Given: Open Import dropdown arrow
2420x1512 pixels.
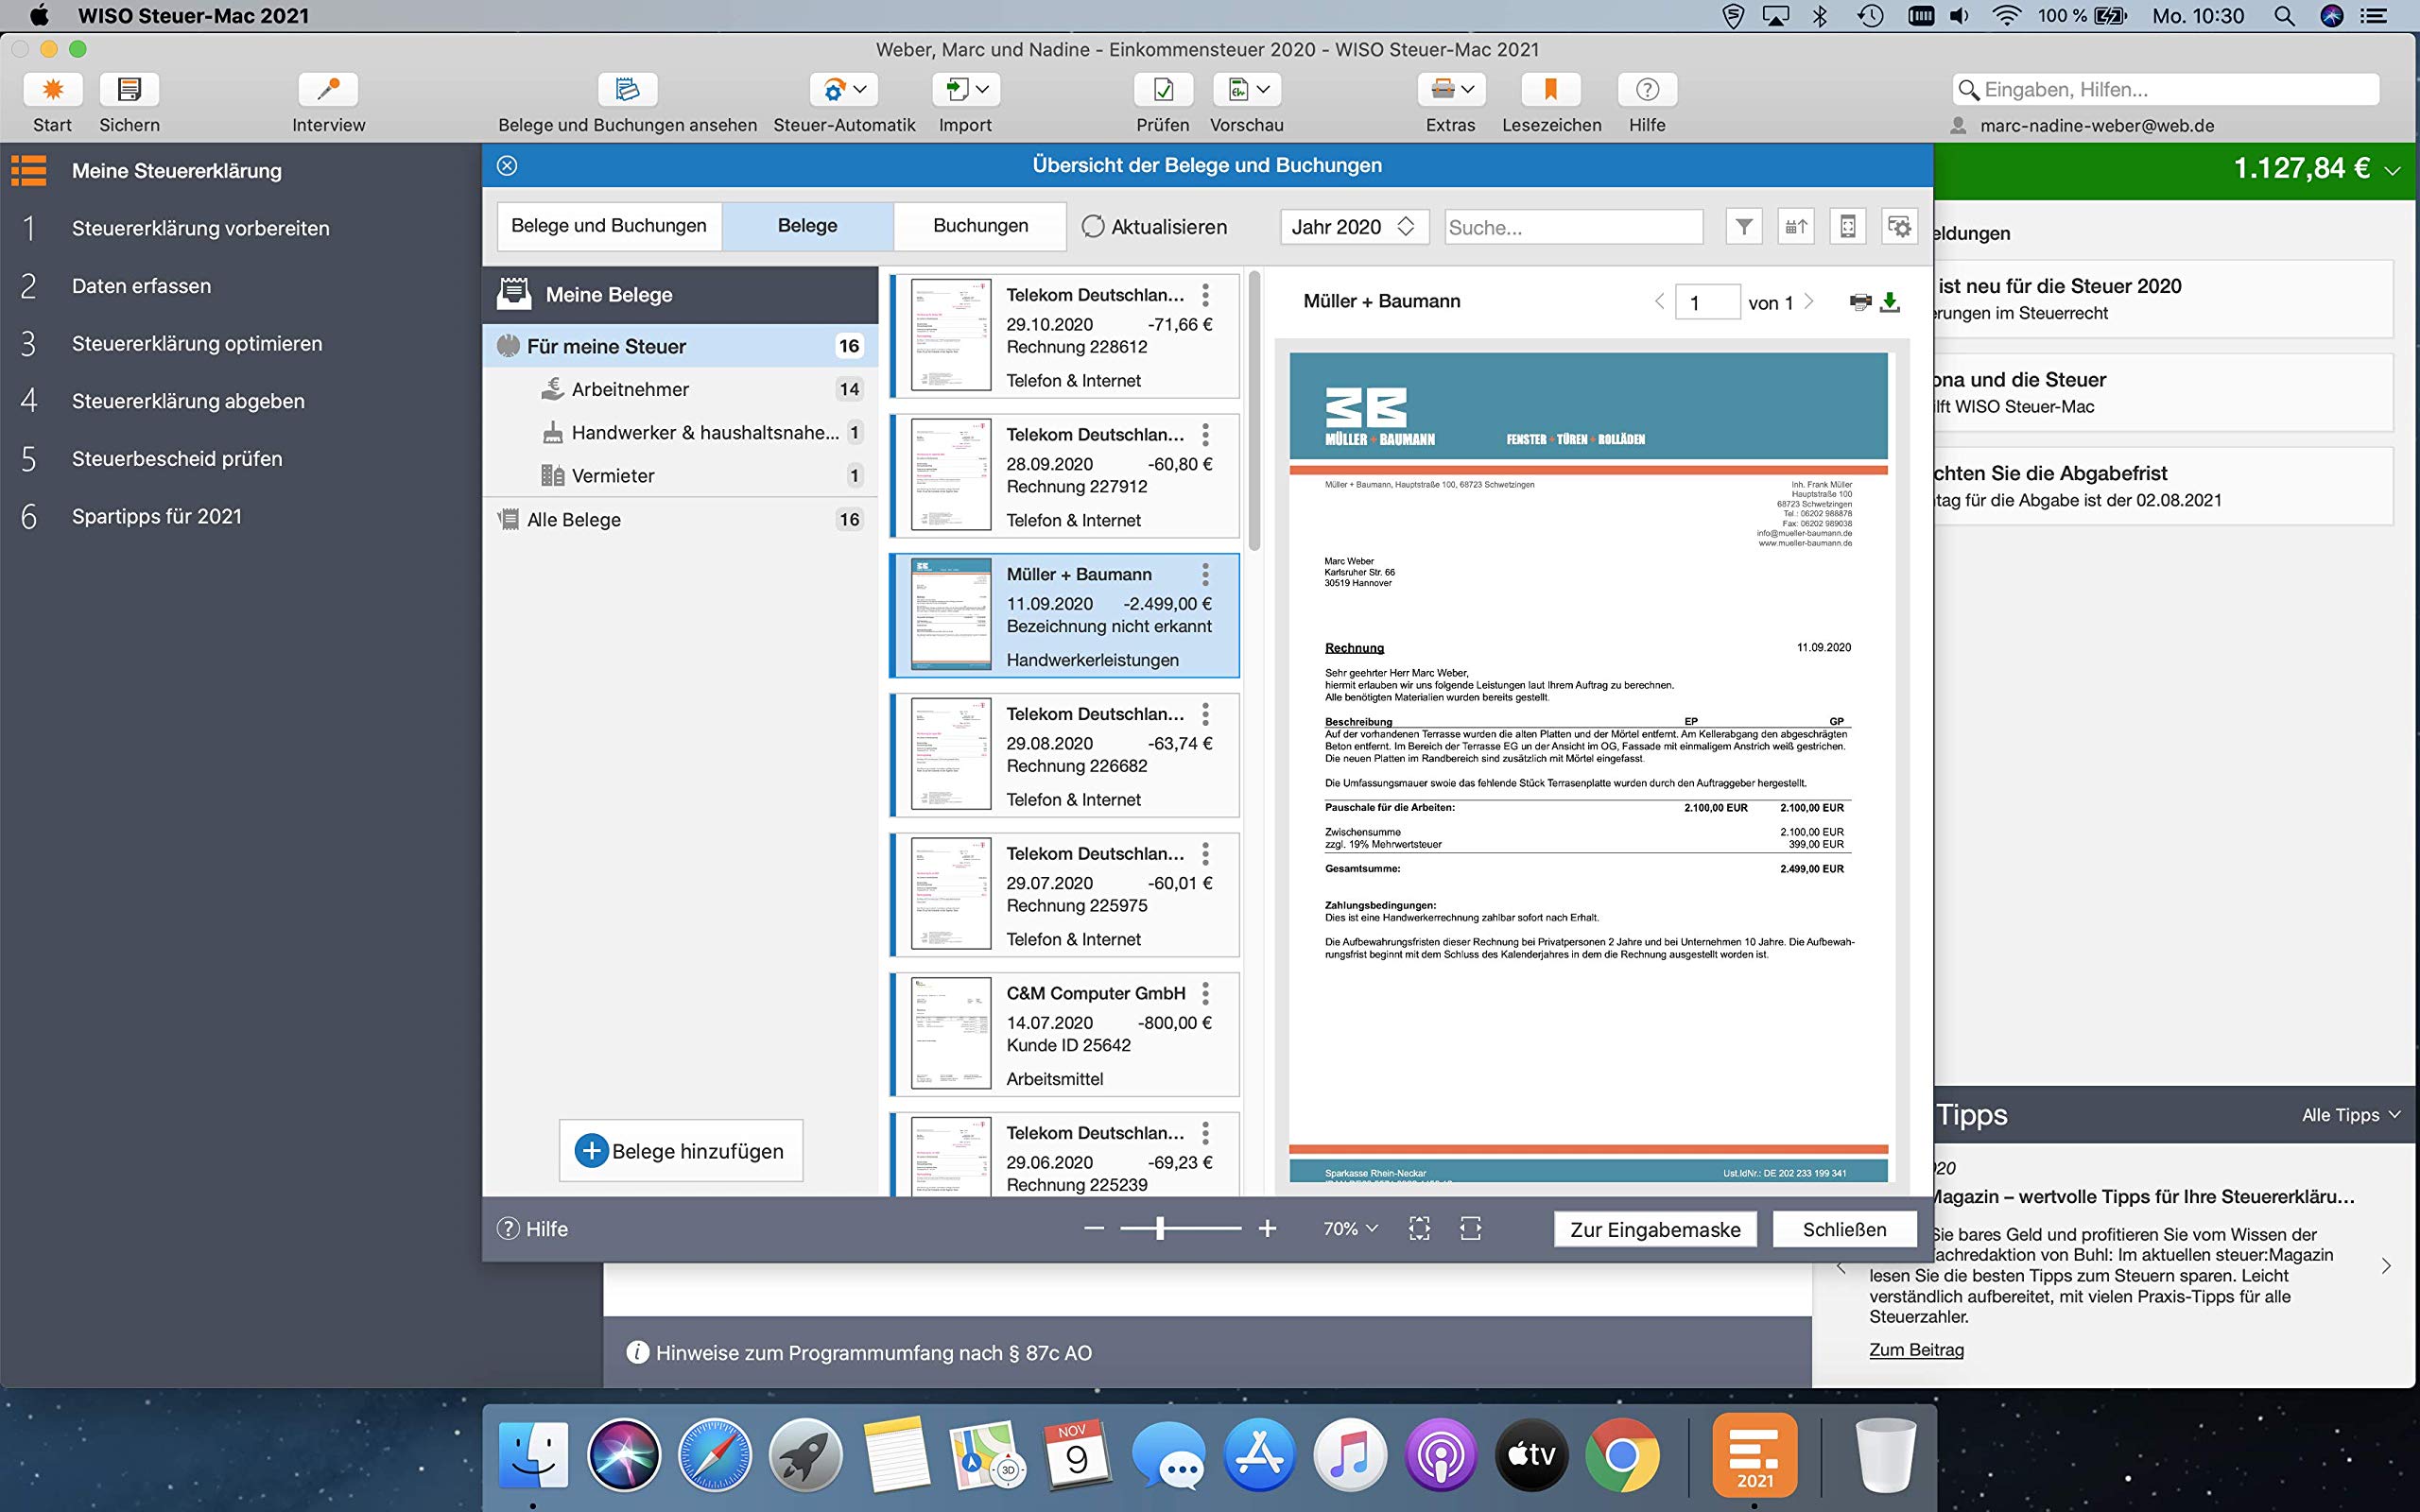Looking at the screenshot, I should pos(983,89).
